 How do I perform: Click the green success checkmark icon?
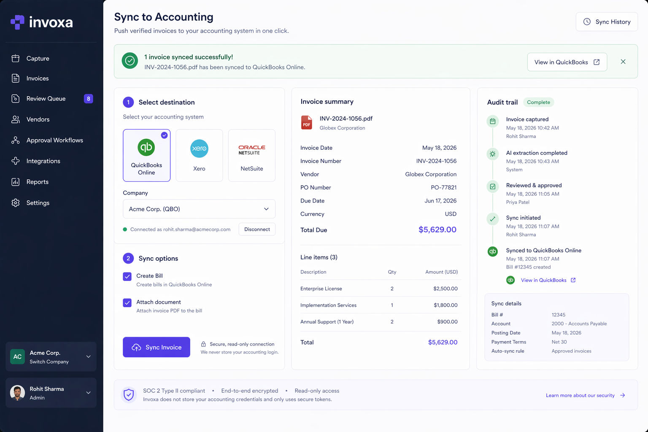[130, 61]
